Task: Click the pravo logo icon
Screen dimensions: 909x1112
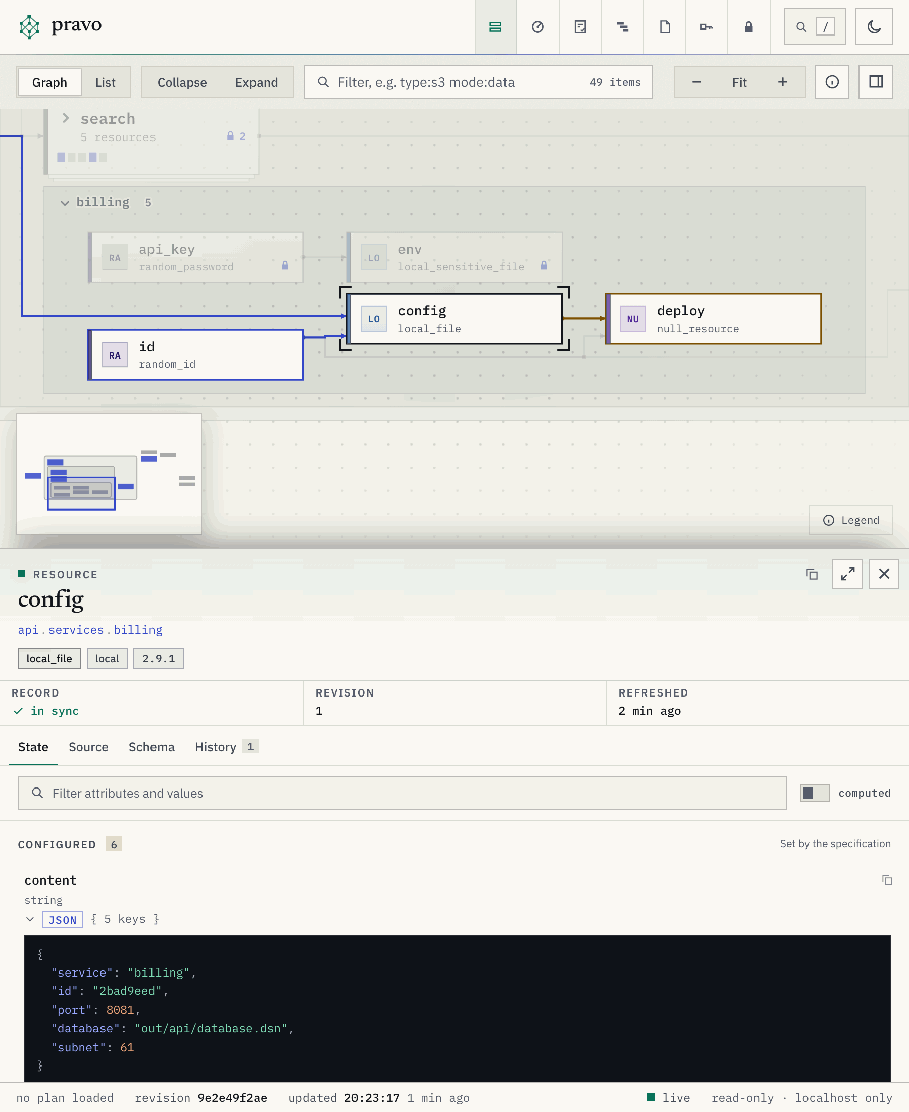Action: click(x=29, y=27)
